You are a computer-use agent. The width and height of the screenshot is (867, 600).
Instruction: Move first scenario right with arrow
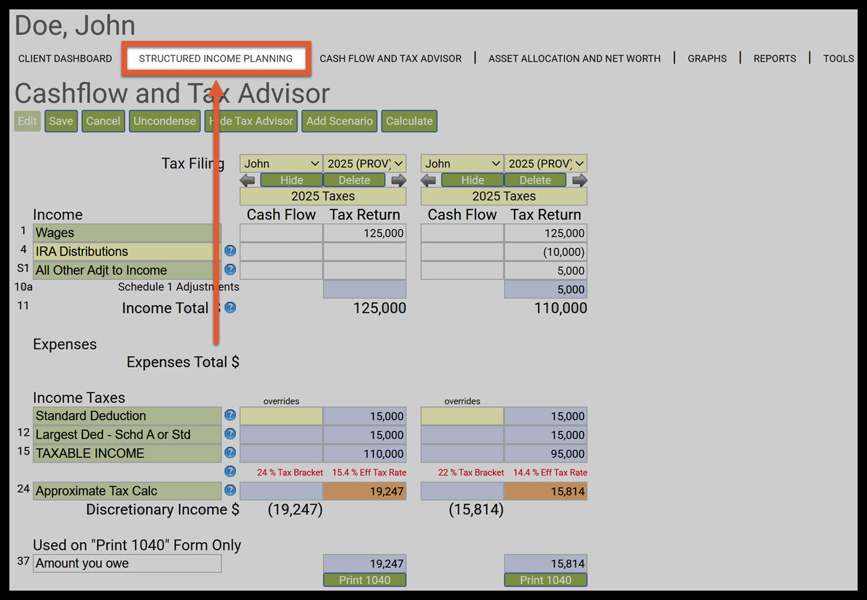pos(399,180)
